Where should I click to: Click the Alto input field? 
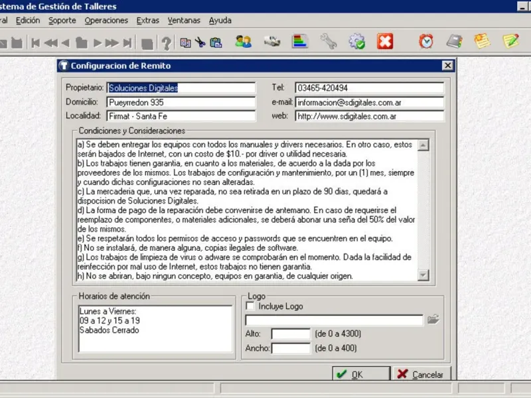291,334
